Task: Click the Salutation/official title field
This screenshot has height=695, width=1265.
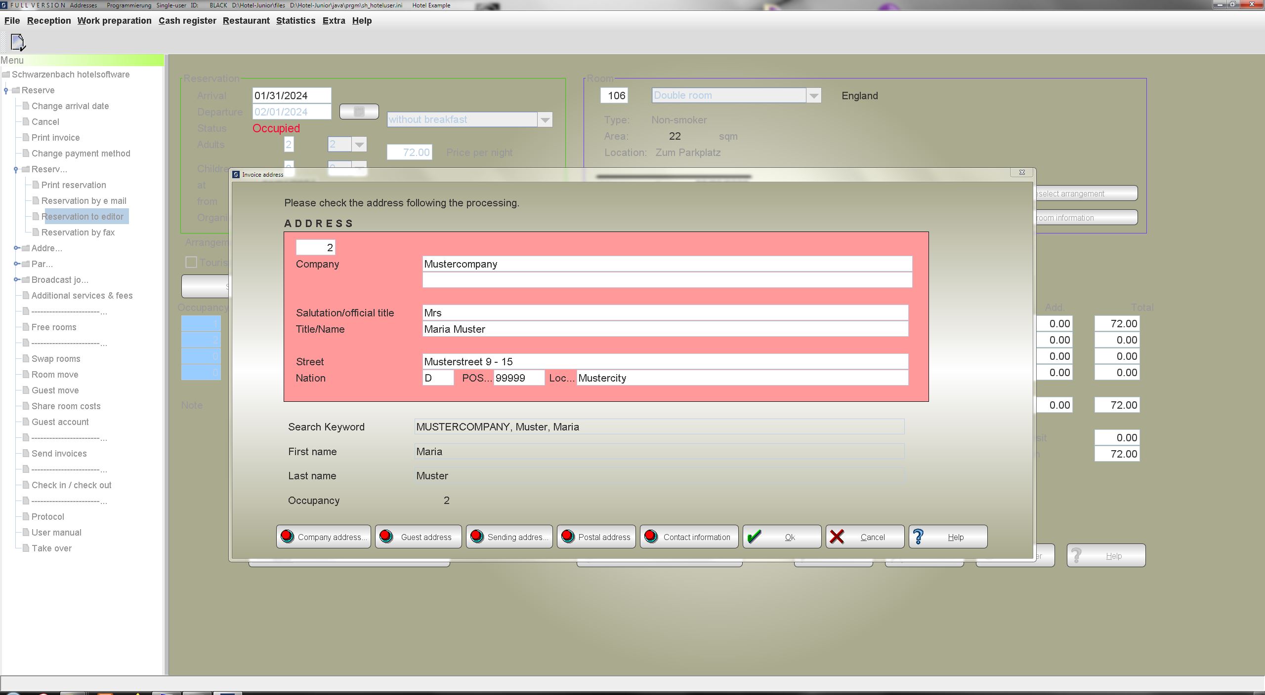Action: [x=665, y=312]
